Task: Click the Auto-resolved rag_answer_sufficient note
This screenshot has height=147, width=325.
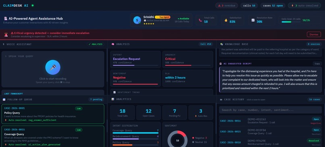Action: point(30,120)
